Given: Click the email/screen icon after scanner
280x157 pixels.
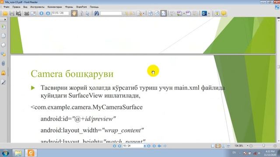Looking at the screenshot, I should 33,14.
